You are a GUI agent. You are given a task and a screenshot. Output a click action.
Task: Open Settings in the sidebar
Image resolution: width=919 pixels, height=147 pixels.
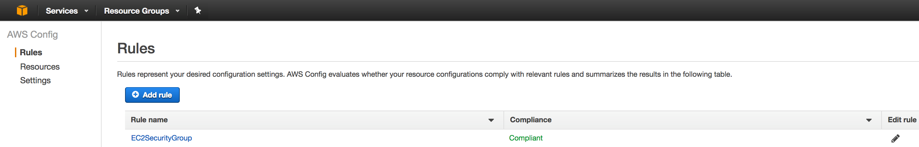coord(35,80)
